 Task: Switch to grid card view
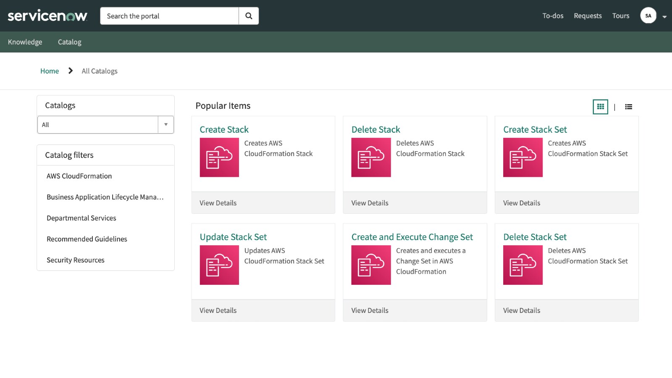click(601, 107)
